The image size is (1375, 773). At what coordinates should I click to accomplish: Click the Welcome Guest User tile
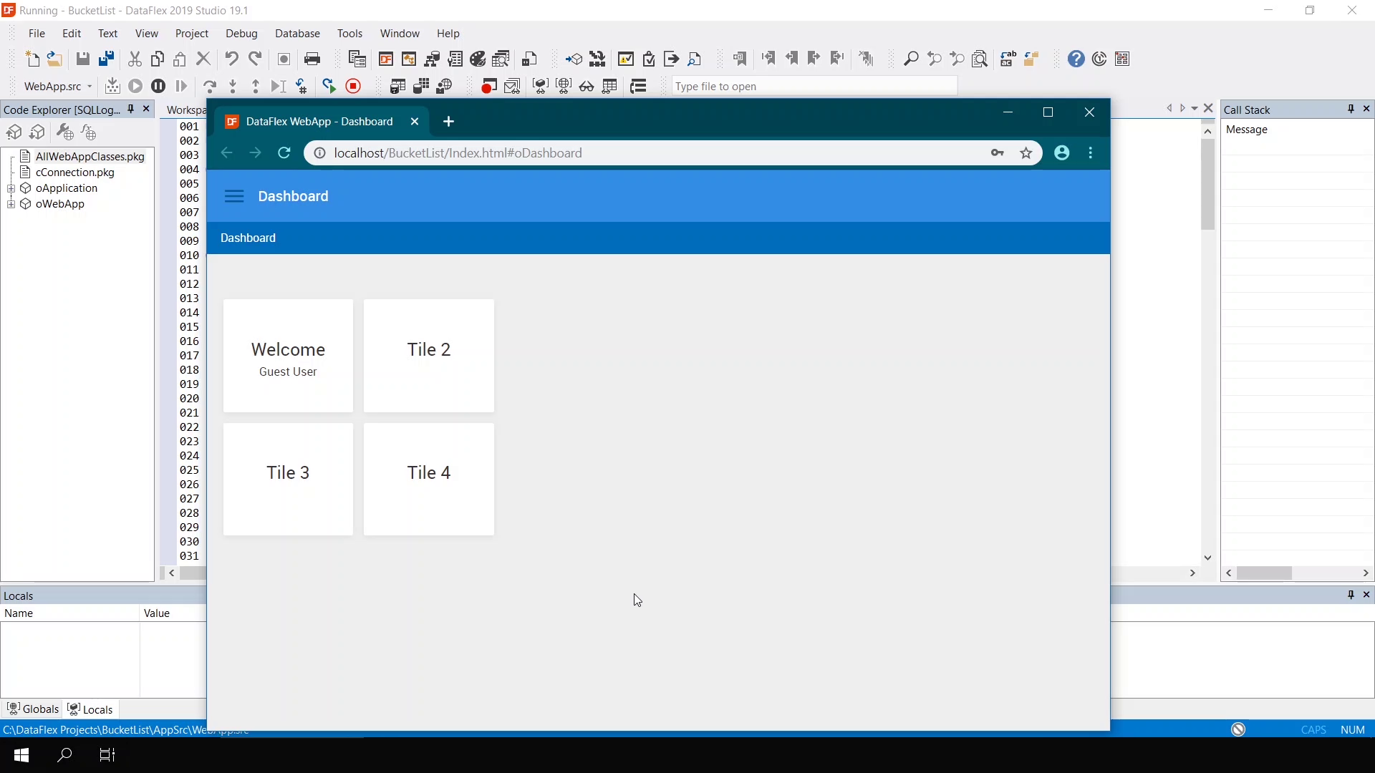click(288, 356)
